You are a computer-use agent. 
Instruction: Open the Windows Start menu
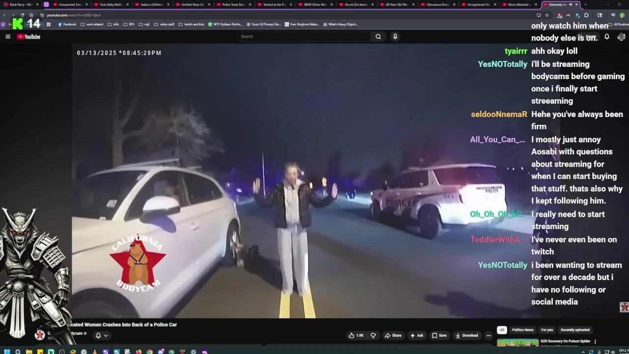coord(6,352)
